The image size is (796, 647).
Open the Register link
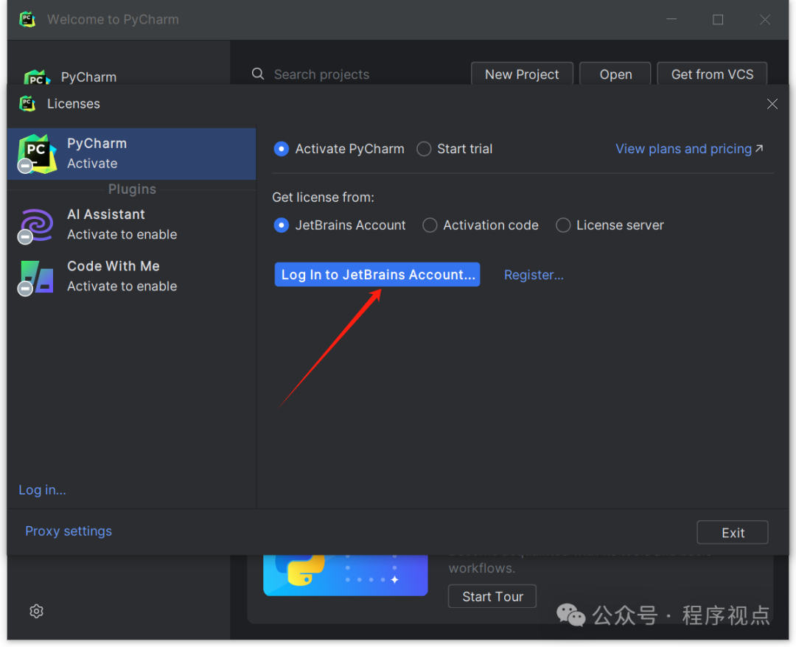click(534, 275)
